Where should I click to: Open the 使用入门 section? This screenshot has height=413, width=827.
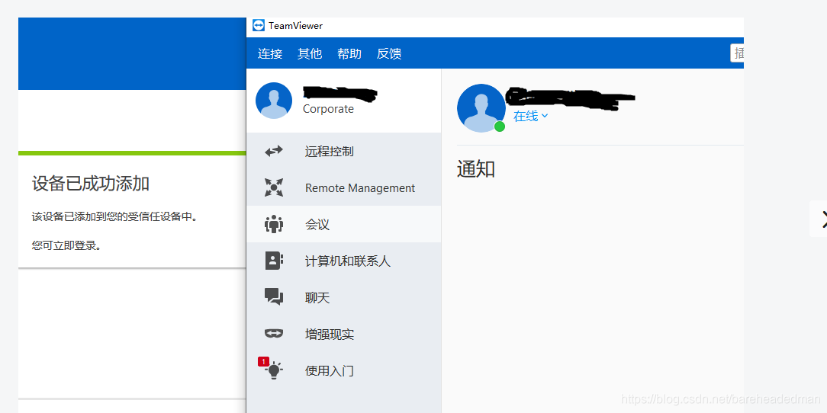(x=344, y=371)
